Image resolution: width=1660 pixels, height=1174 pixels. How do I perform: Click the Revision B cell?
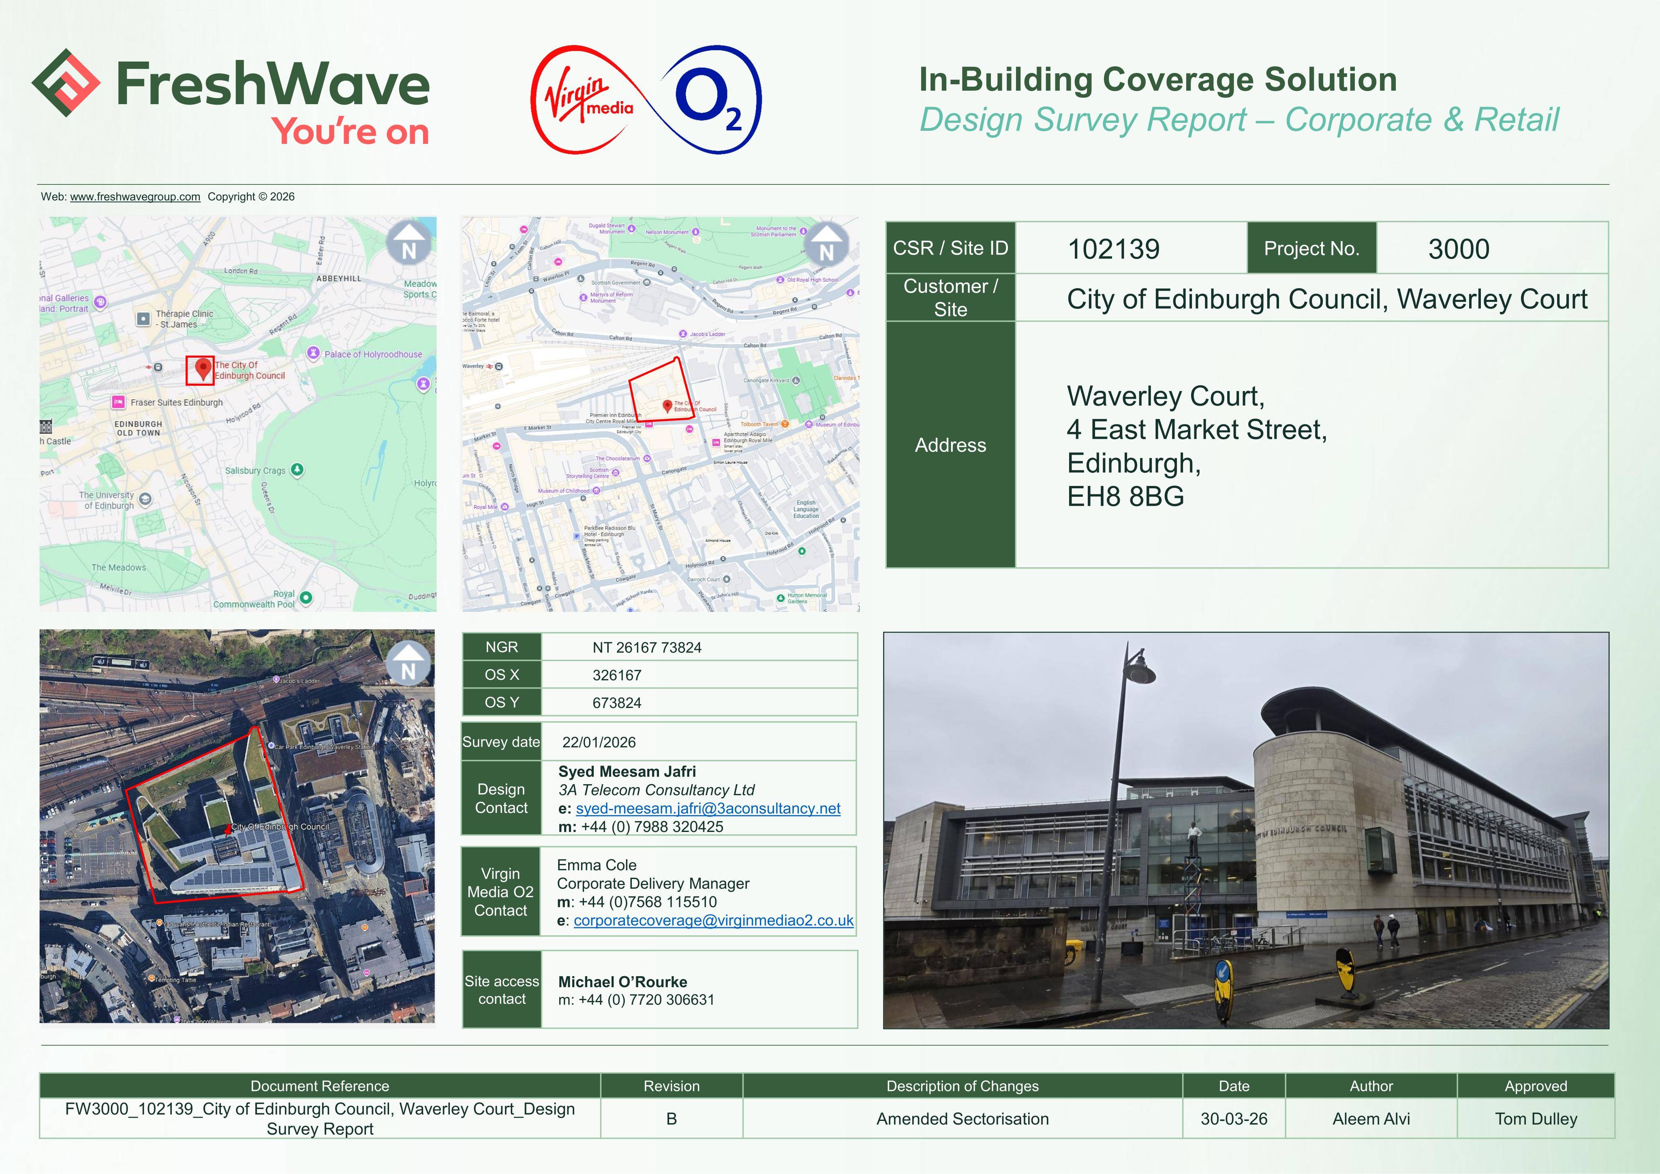672,1118
